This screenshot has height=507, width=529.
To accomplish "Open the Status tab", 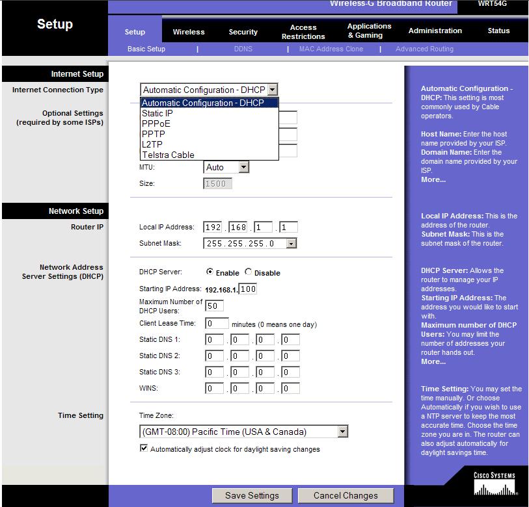I will 498,31.
